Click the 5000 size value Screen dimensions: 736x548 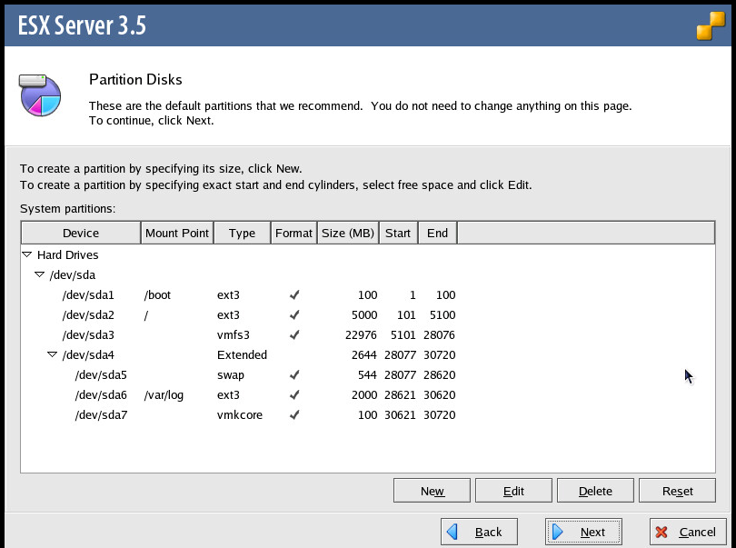tap(364, 314)
